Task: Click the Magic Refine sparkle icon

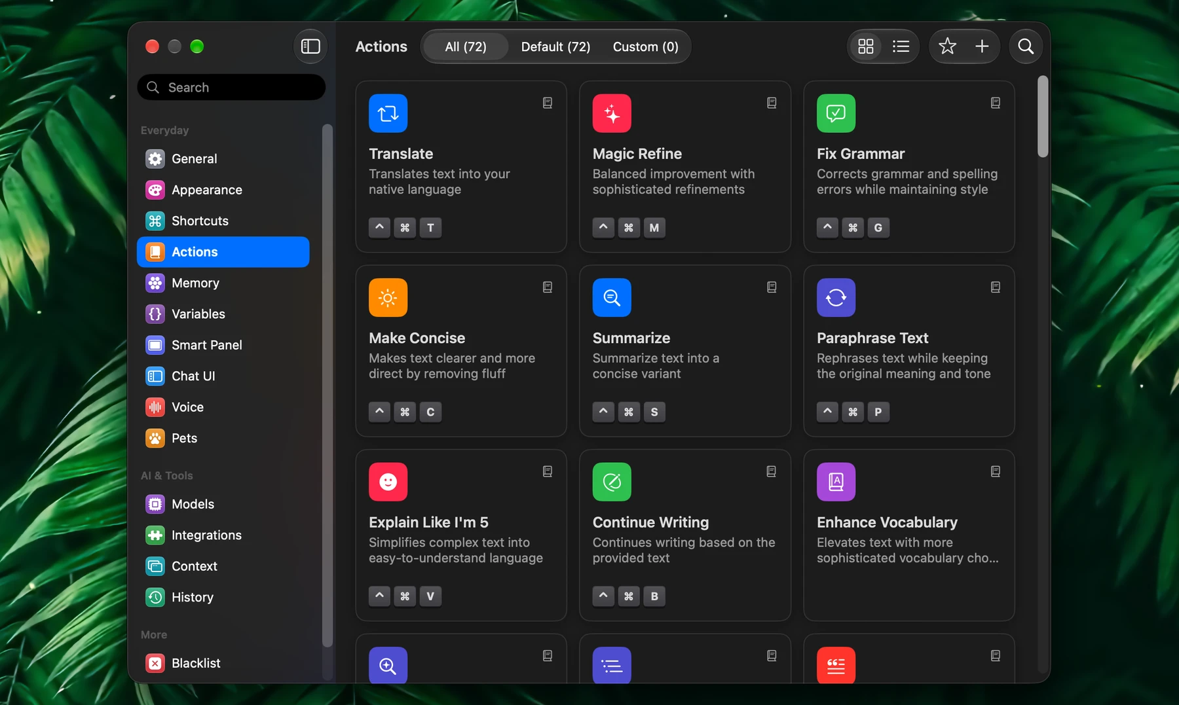Action: [612, 113]
